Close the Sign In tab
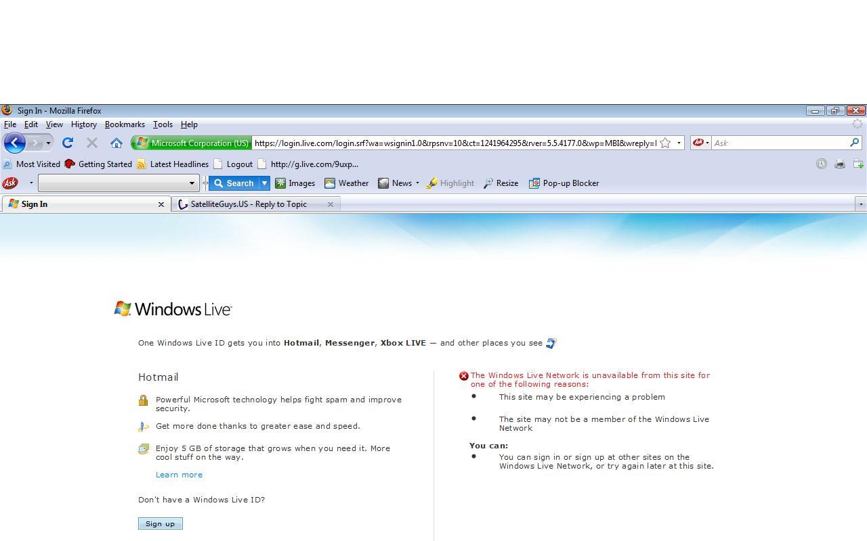867x541 pixels. (161, 204)
